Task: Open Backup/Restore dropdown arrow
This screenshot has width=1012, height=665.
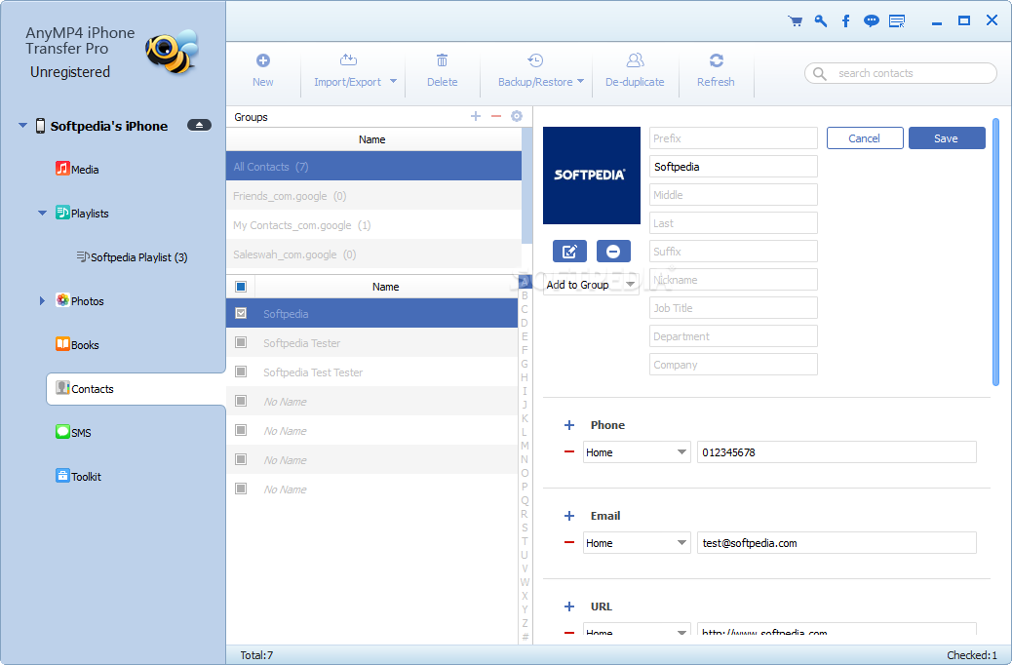Action: pos(580,81)
